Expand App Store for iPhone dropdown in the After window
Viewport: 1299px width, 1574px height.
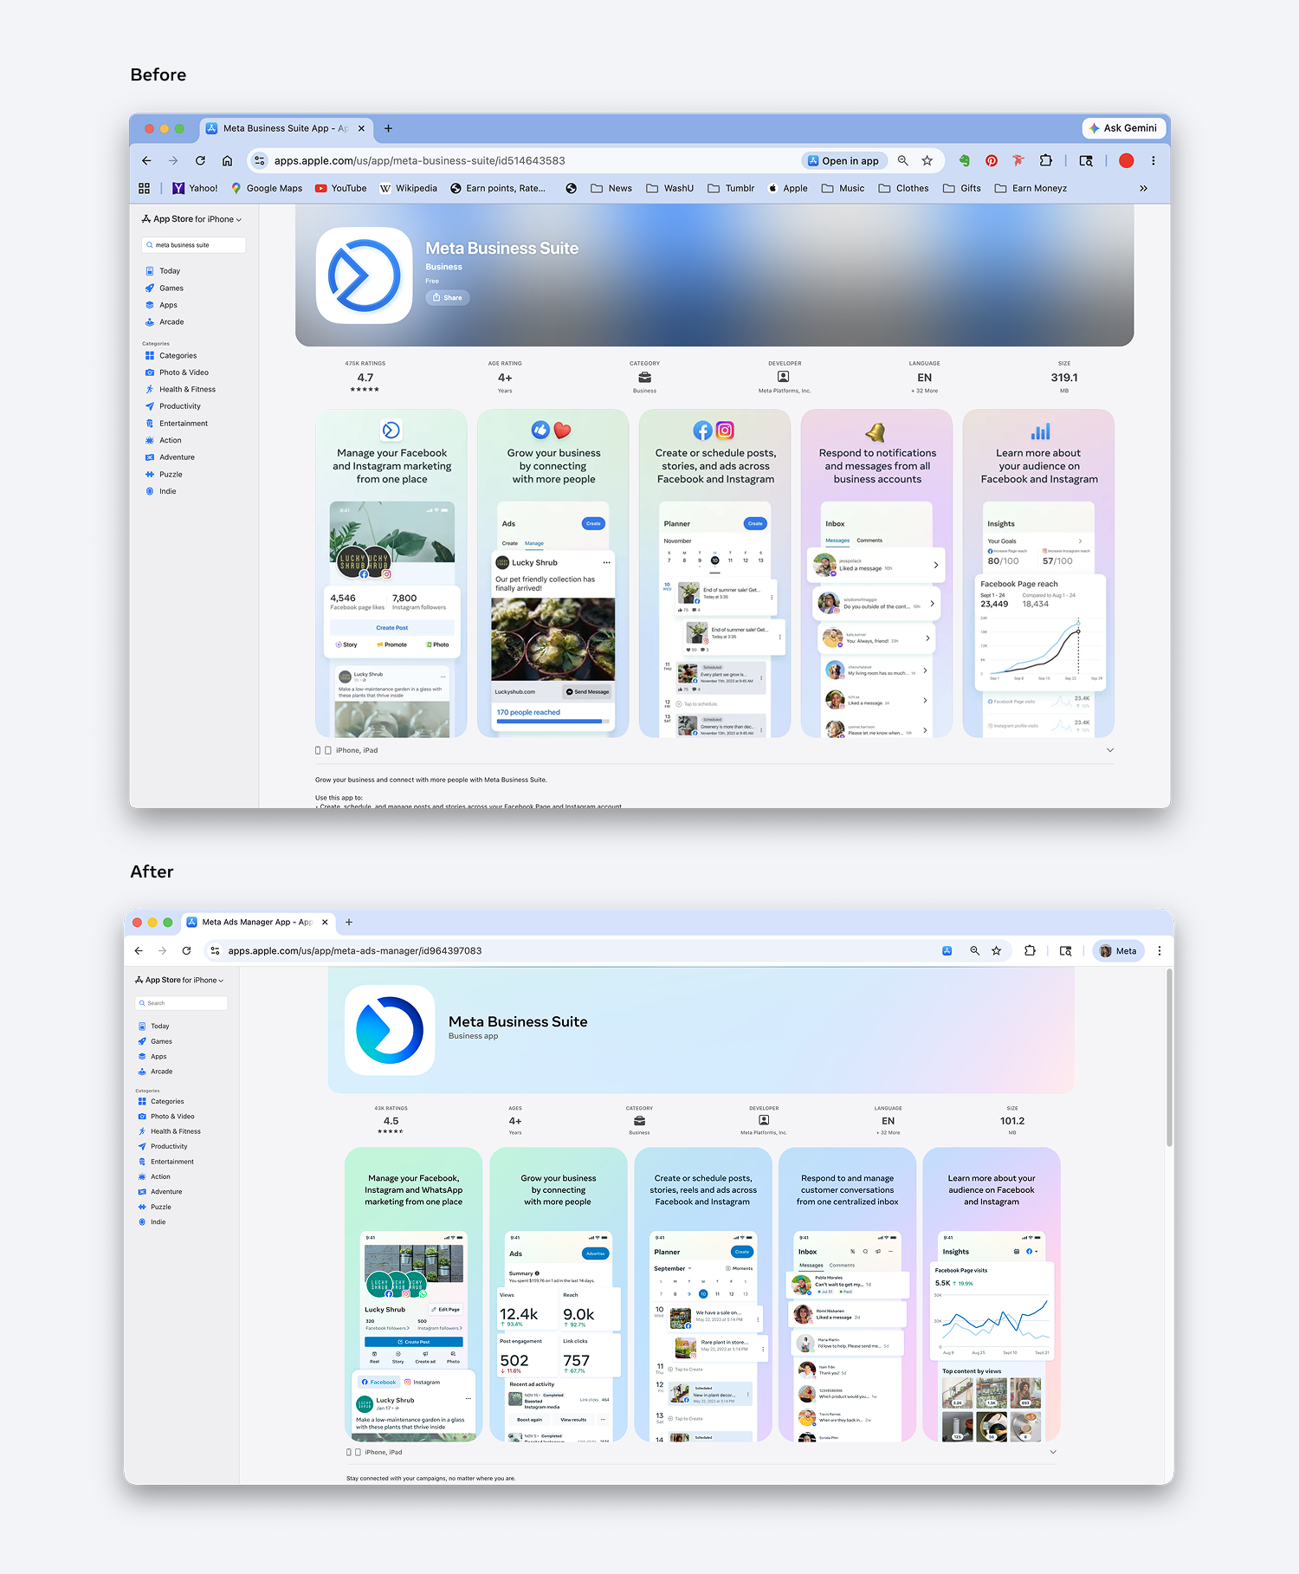point(179,981)
